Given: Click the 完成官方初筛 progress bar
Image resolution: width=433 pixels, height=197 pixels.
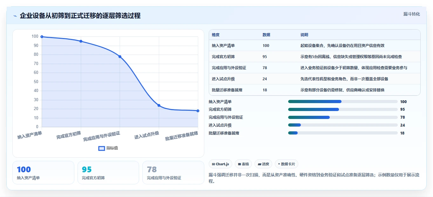Looking at the screenshot, I should [343, 109].
